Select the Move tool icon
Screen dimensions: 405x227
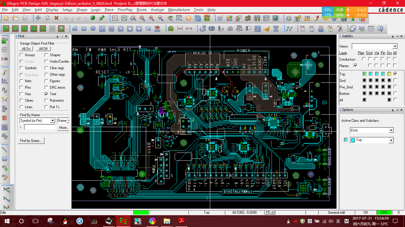[x=38, y=18]
